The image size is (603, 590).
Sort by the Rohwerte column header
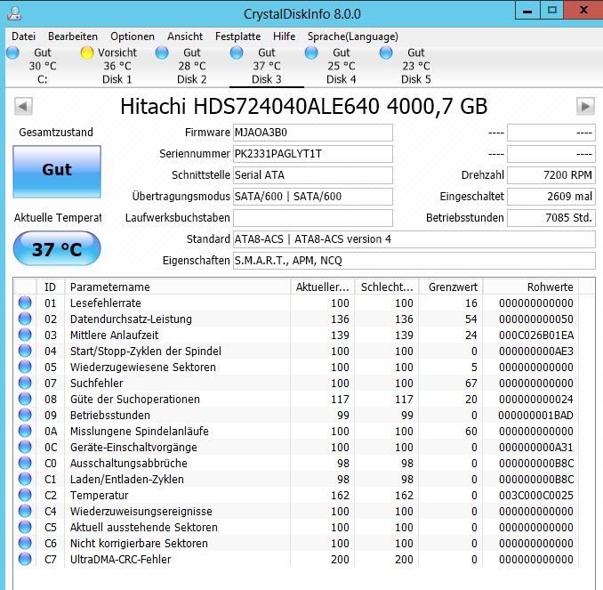click(531, 287)
